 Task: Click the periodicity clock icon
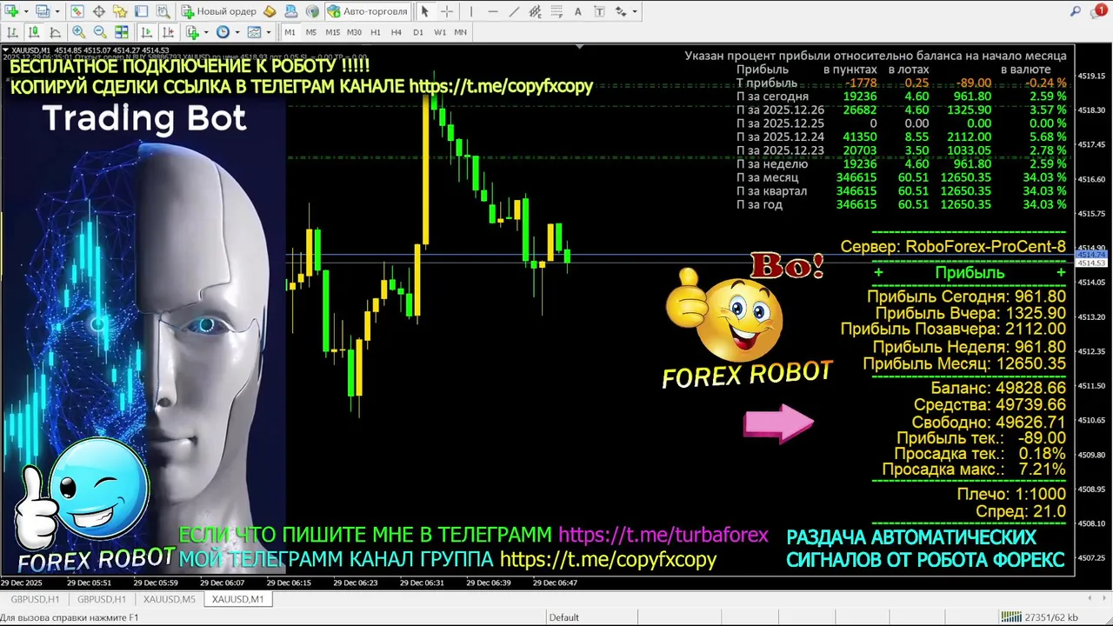pos(223,32)
